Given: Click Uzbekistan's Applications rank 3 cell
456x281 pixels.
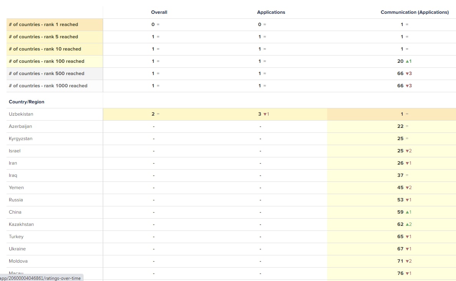Looking at the screenshot, I should [x=263, y=114].
